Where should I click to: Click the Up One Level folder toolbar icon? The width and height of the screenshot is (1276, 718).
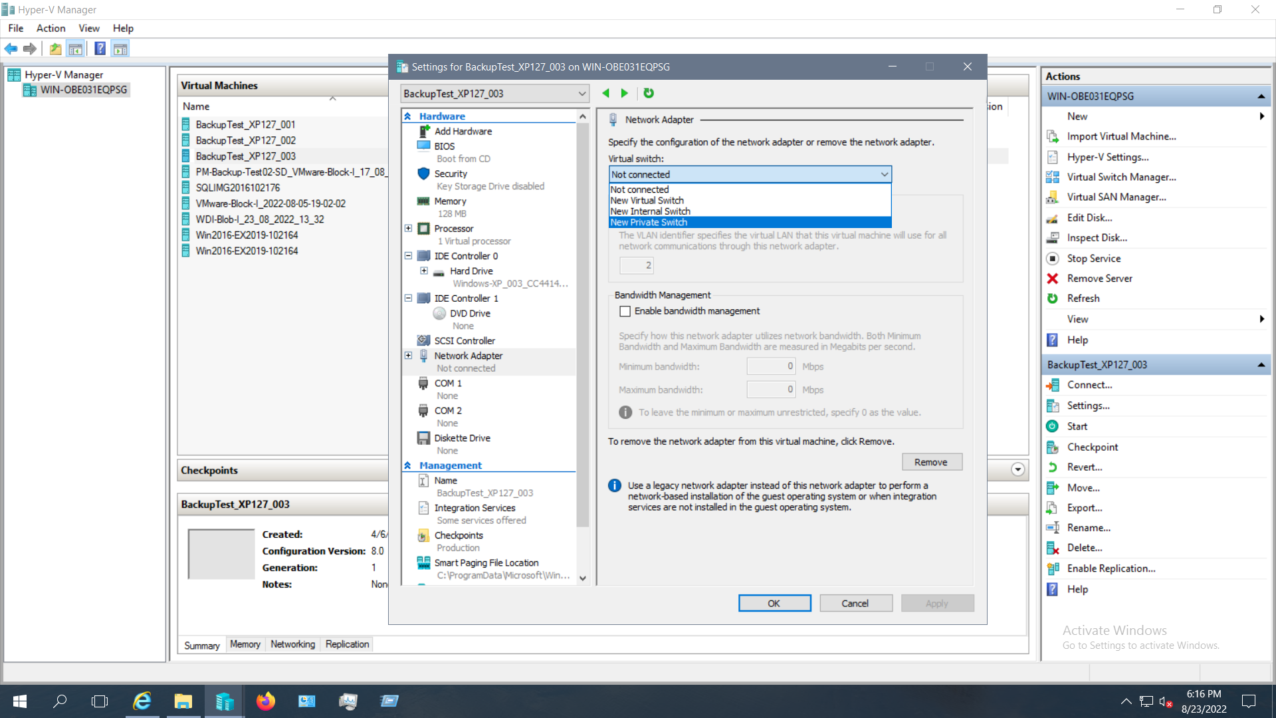pos(56,49)
